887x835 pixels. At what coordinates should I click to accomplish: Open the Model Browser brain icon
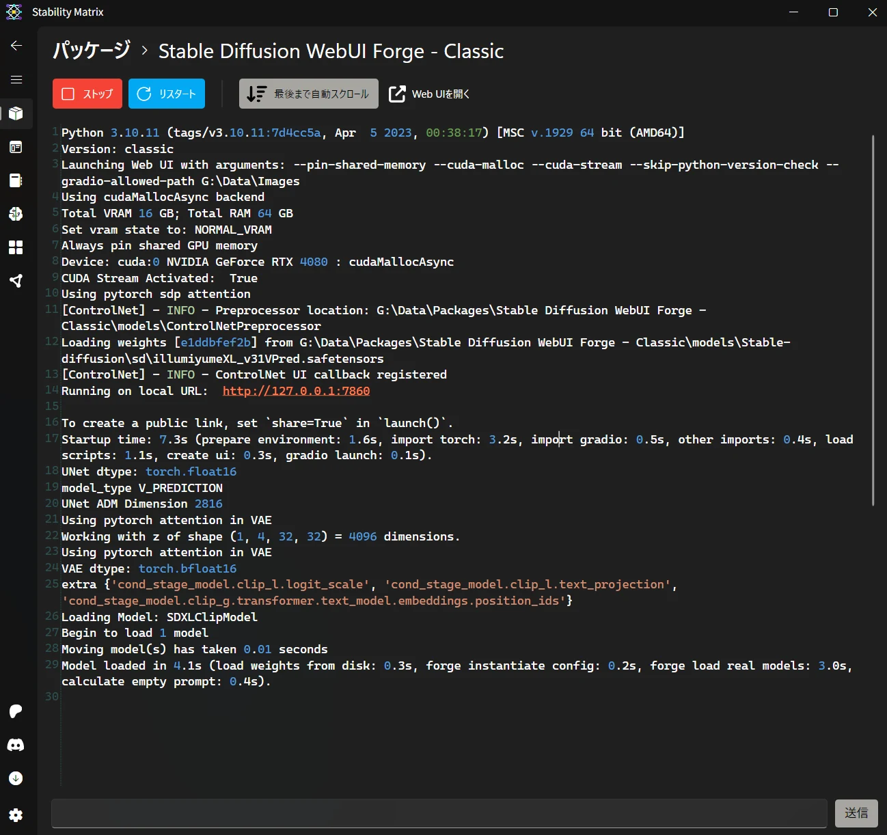[x=16, y=214]
